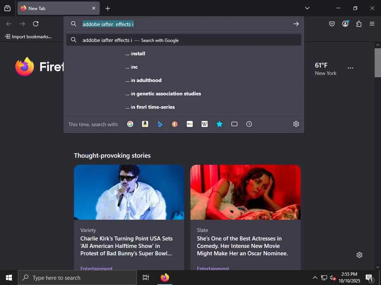The image size is (381, 285).
Task: Go back to previous page
Action: (x=9, y=24)
